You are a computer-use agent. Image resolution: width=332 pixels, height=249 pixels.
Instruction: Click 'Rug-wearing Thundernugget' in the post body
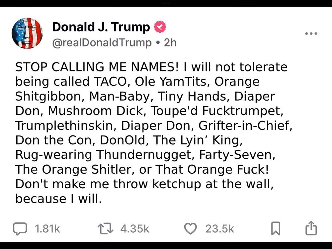[x=105, y=155]
